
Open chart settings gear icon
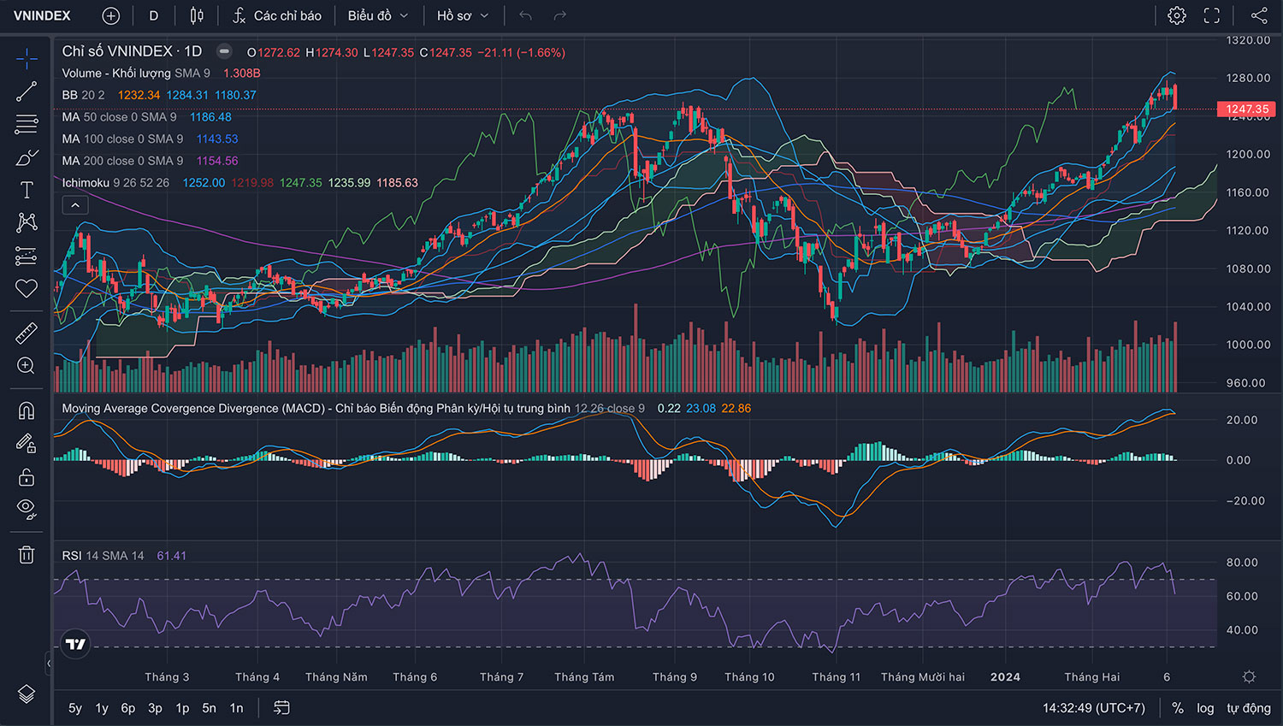(x=1177, y=15)
